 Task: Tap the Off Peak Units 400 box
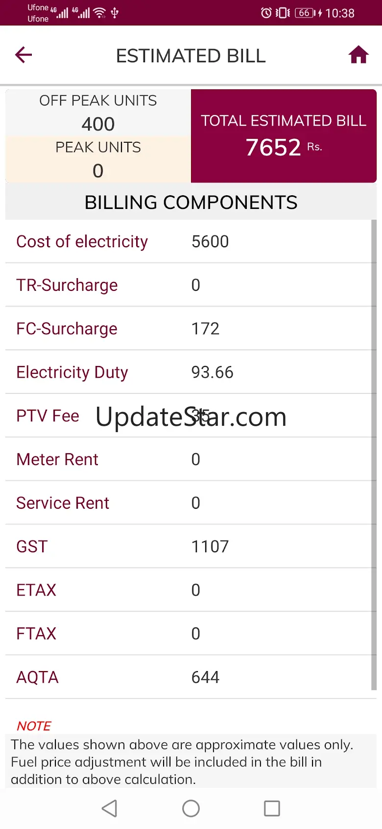click(x=98, y=112)
